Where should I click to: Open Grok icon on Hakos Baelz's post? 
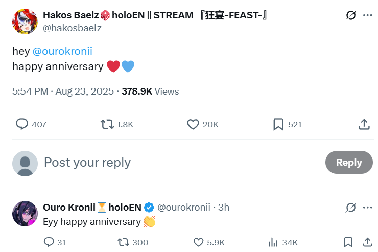350,15
